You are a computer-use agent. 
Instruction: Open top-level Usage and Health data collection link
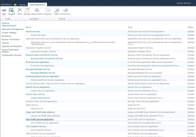click(x=40, y=112)
